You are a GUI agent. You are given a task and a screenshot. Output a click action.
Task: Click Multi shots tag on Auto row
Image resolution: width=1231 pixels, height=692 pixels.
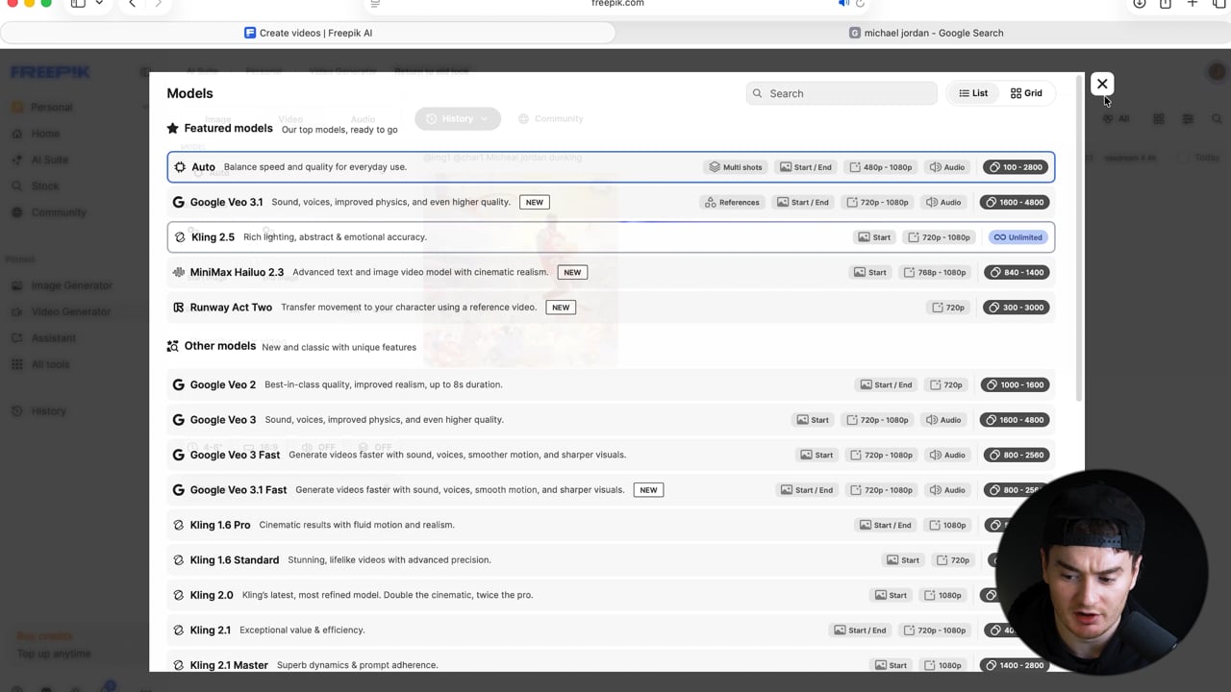(736, 167)
